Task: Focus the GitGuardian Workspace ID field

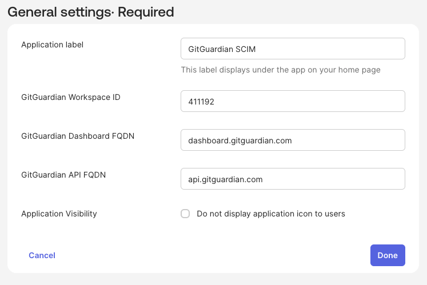Action: coord(293,101)
